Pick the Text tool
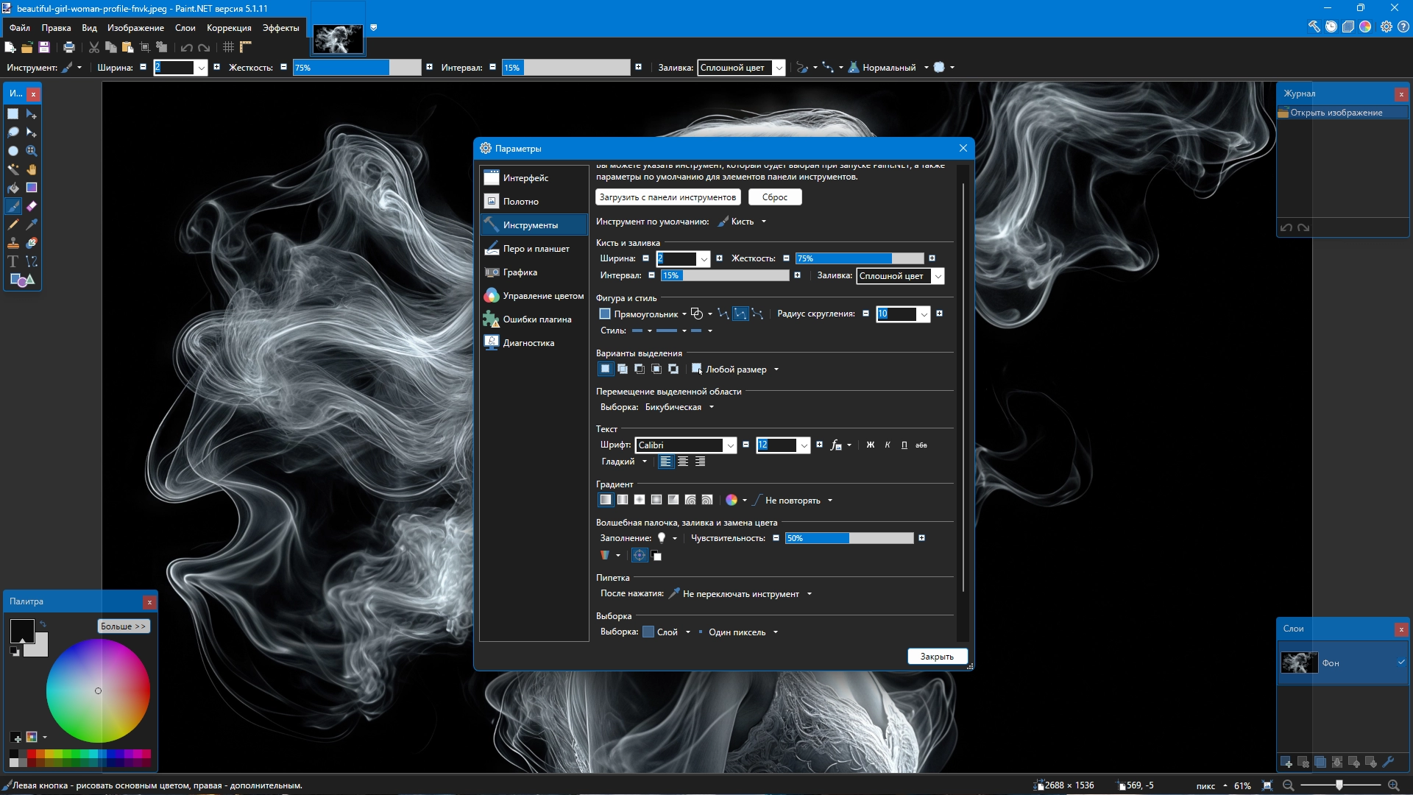 tap(13, 261)
